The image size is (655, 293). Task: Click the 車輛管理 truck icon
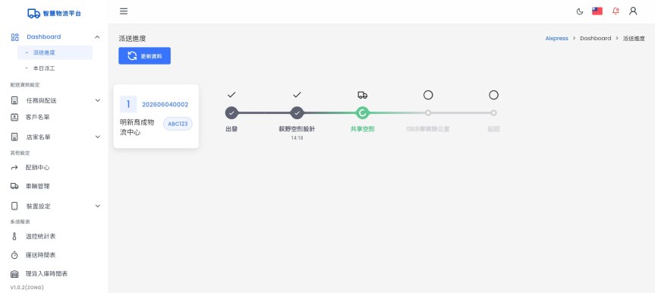pos(14,186)
